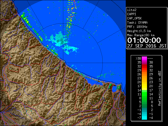The image size is (168, 126).
Task: Pick the teal -1 to 2 dBZ swatch
Action: [144, 110]
